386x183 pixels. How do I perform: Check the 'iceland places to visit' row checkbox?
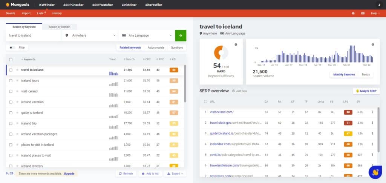click(11, 155)
